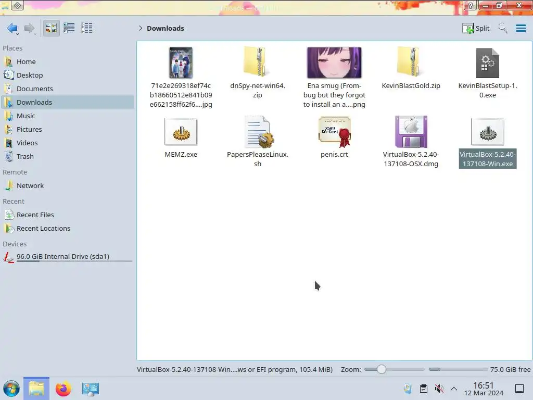Open Desktop in Places

[x=67, y=75]
